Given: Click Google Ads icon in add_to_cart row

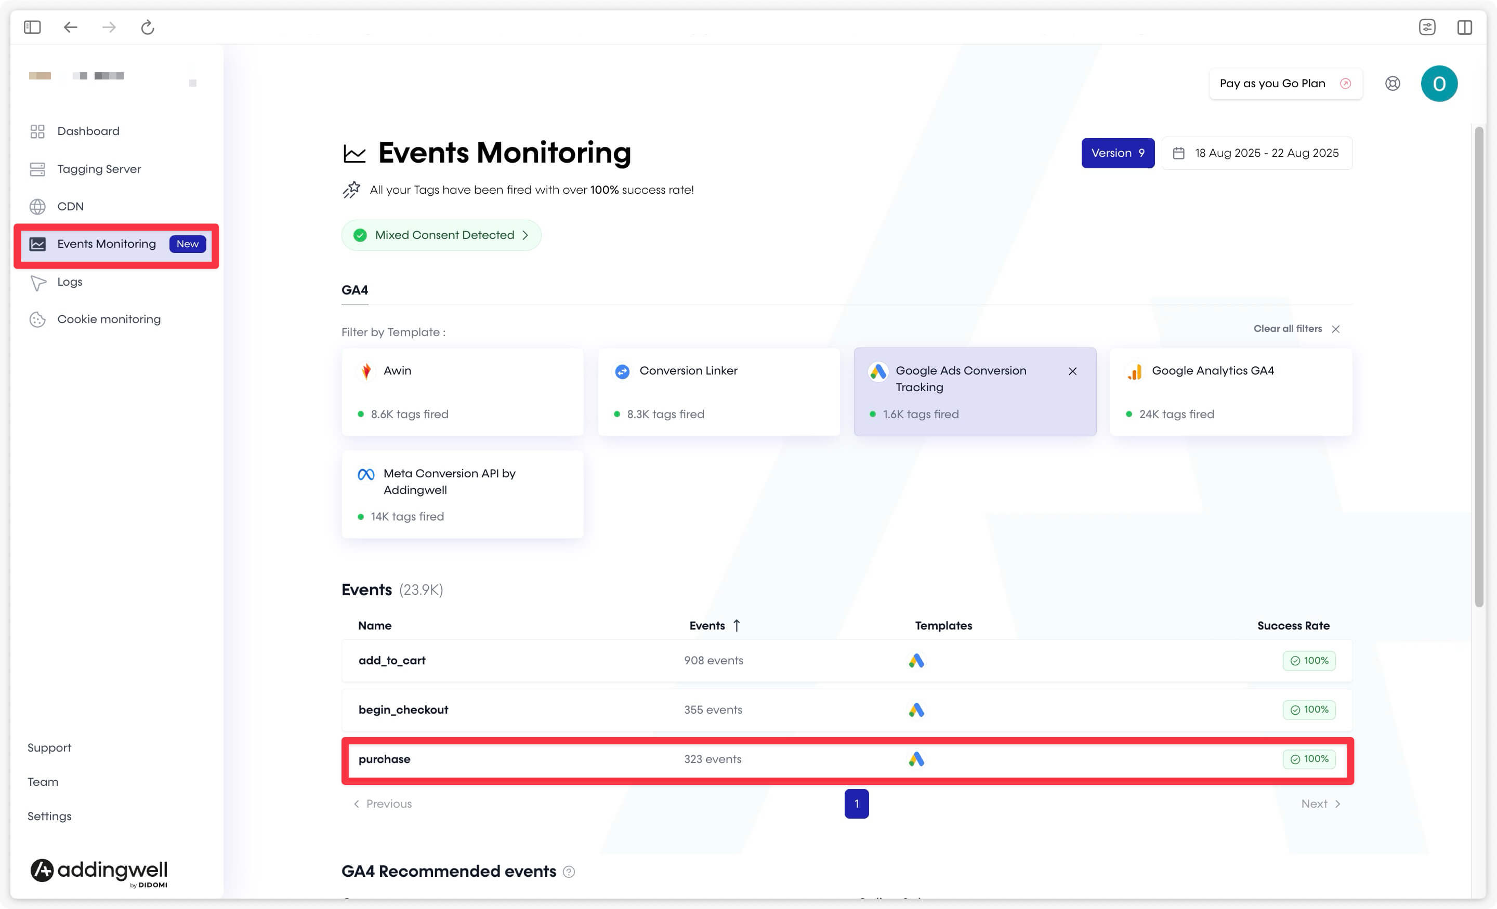Looking at the screenshot, I should [x=916, y=661].
